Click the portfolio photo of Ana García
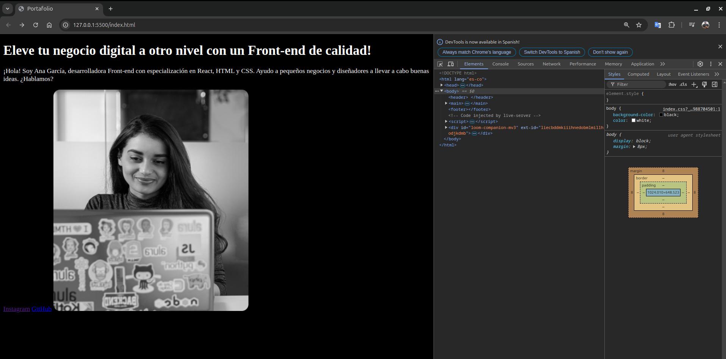This screenshot has width=726, height=359. click(151, 200)
